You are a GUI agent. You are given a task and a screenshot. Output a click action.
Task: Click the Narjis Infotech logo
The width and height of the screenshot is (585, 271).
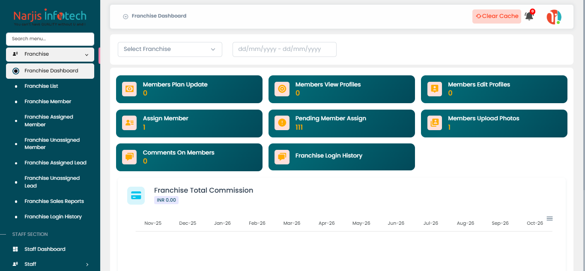click(50, 18)
